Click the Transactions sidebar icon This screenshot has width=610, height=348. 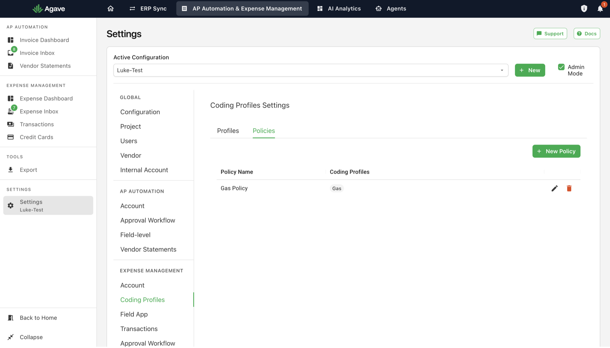tap(11, 124)
